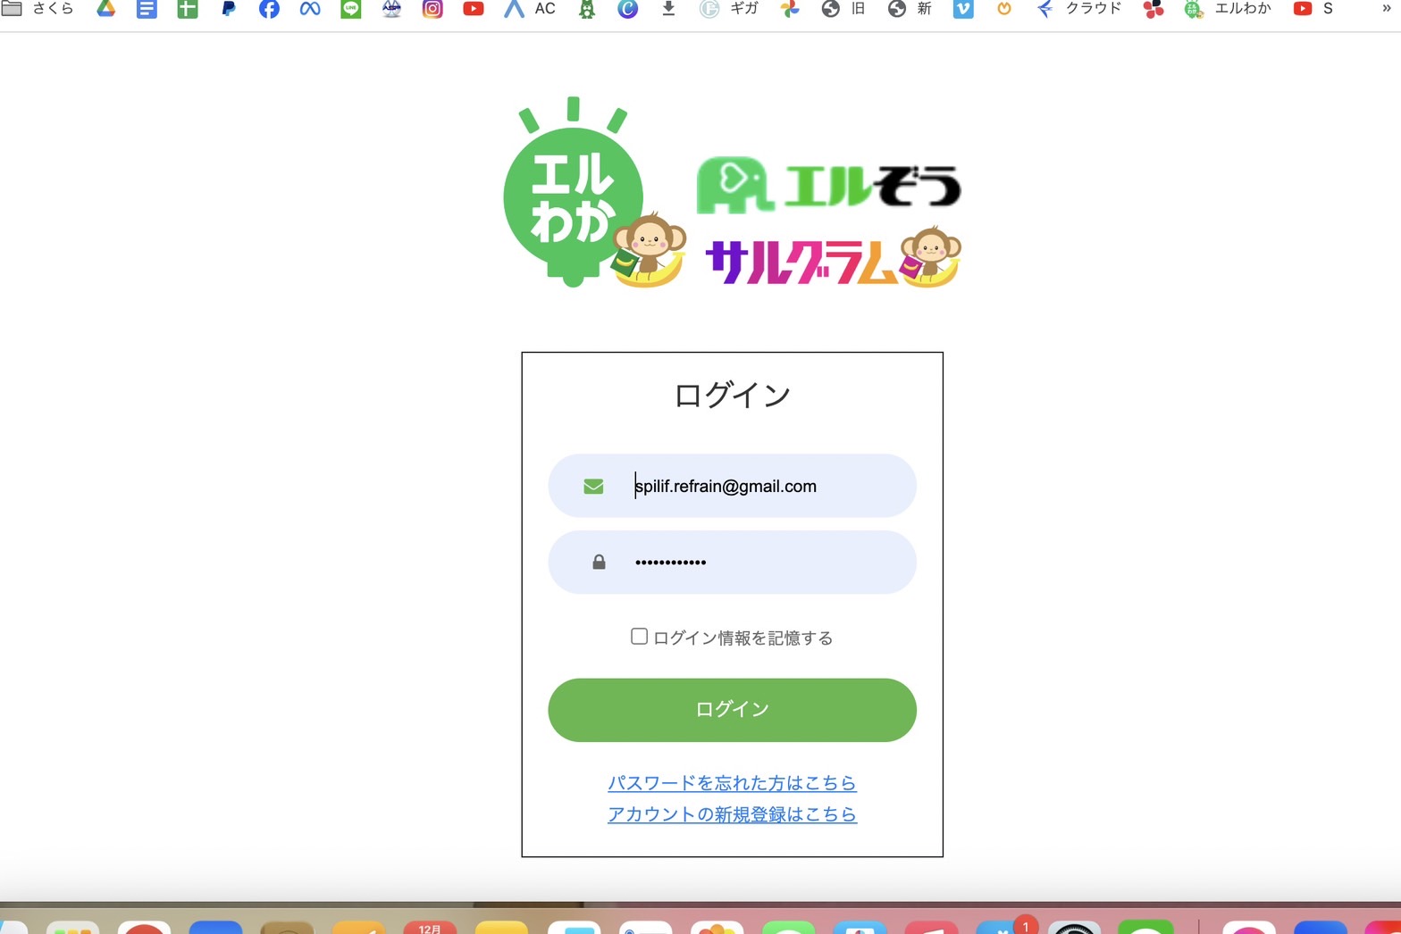
Task: Open the red petal flower bookmark
Action: pyautogui.click(x=1154, y=9)
